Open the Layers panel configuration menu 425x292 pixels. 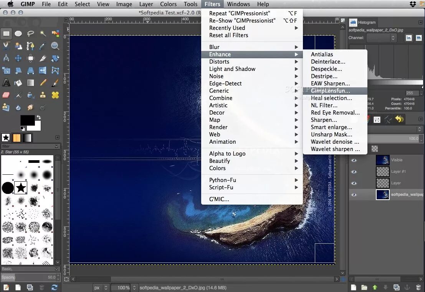click(420, 119)
